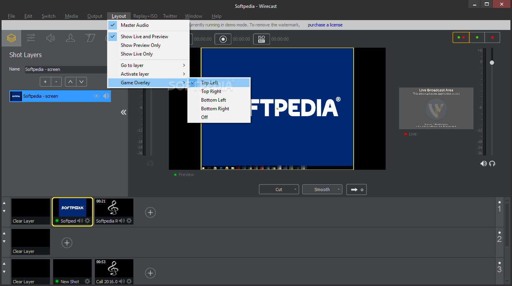Toggle the Master Audio checked menu item
Screen dimensions: 512x286
point(148,25)
